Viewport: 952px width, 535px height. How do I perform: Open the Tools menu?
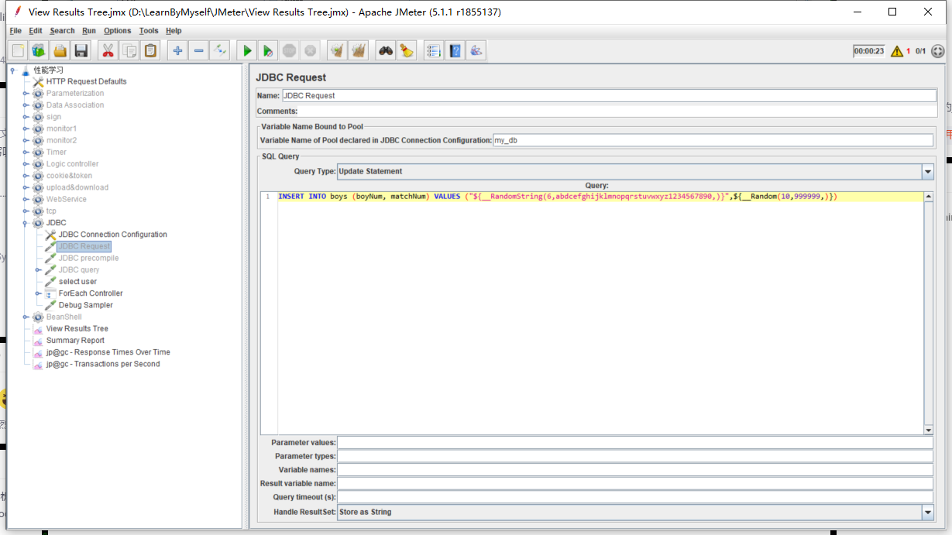click(149, 31)
